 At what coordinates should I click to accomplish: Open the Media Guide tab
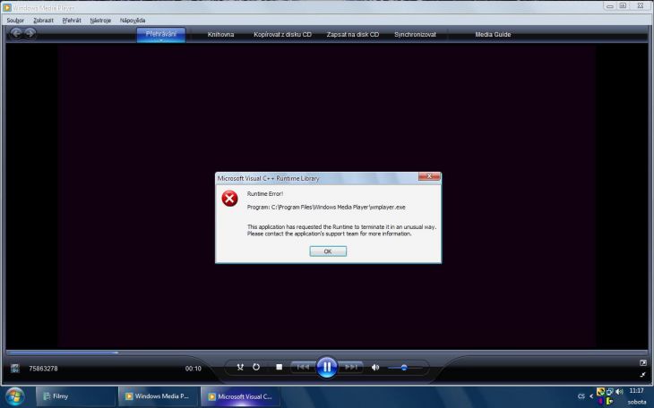493,35
